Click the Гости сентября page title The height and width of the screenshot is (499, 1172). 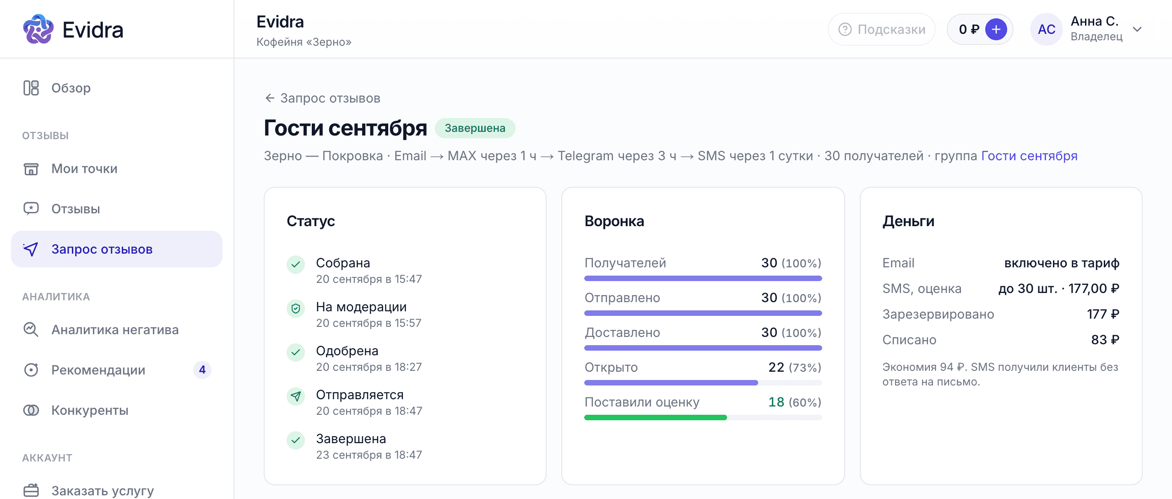pyautogui.click(x=345, y=128)
